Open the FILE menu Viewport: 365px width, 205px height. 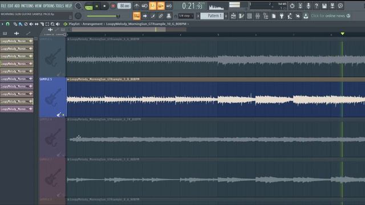(3, 6)
